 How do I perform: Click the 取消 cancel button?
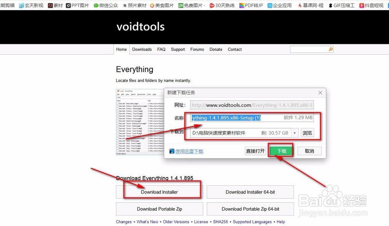click(x=309, y=151)
